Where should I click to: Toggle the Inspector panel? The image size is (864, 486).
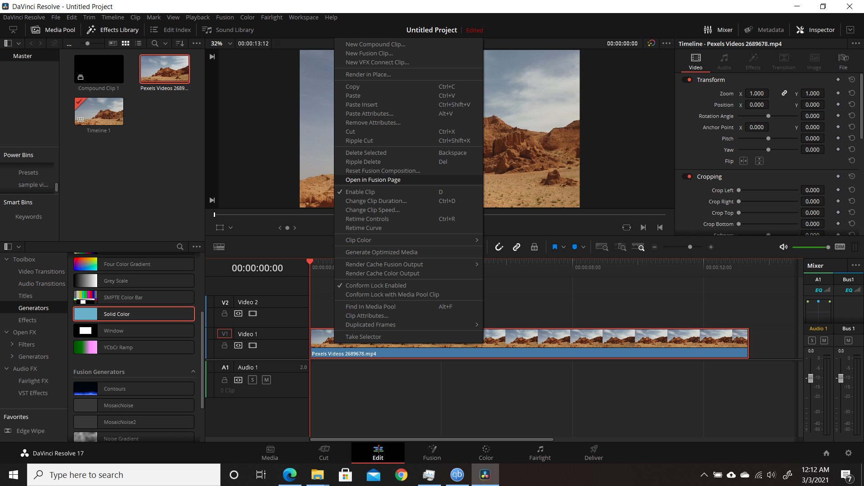click(x=815, y=30)
